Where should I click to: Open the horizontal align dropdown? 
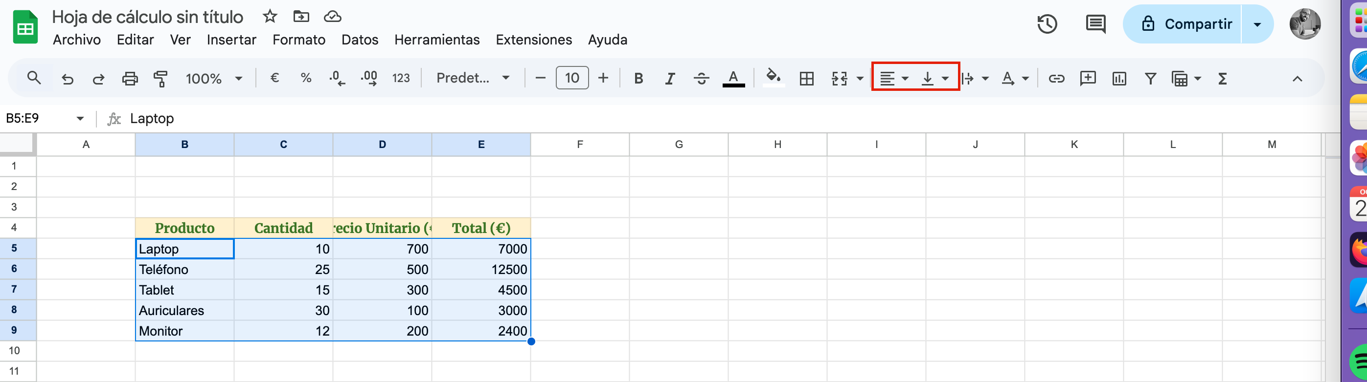(x=894, y=79)
